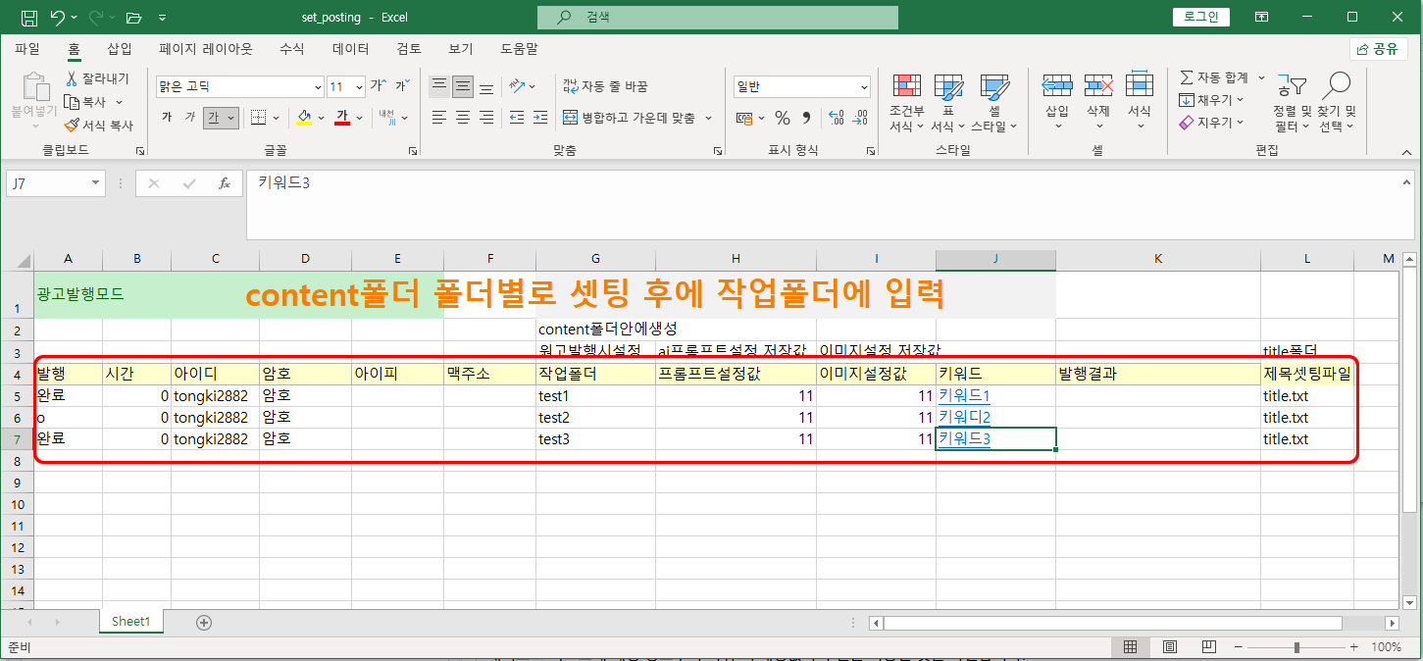Click the Cut (잘라내기) scissors icon
This screenshot has width=1423, height=661.
point(72,78)
